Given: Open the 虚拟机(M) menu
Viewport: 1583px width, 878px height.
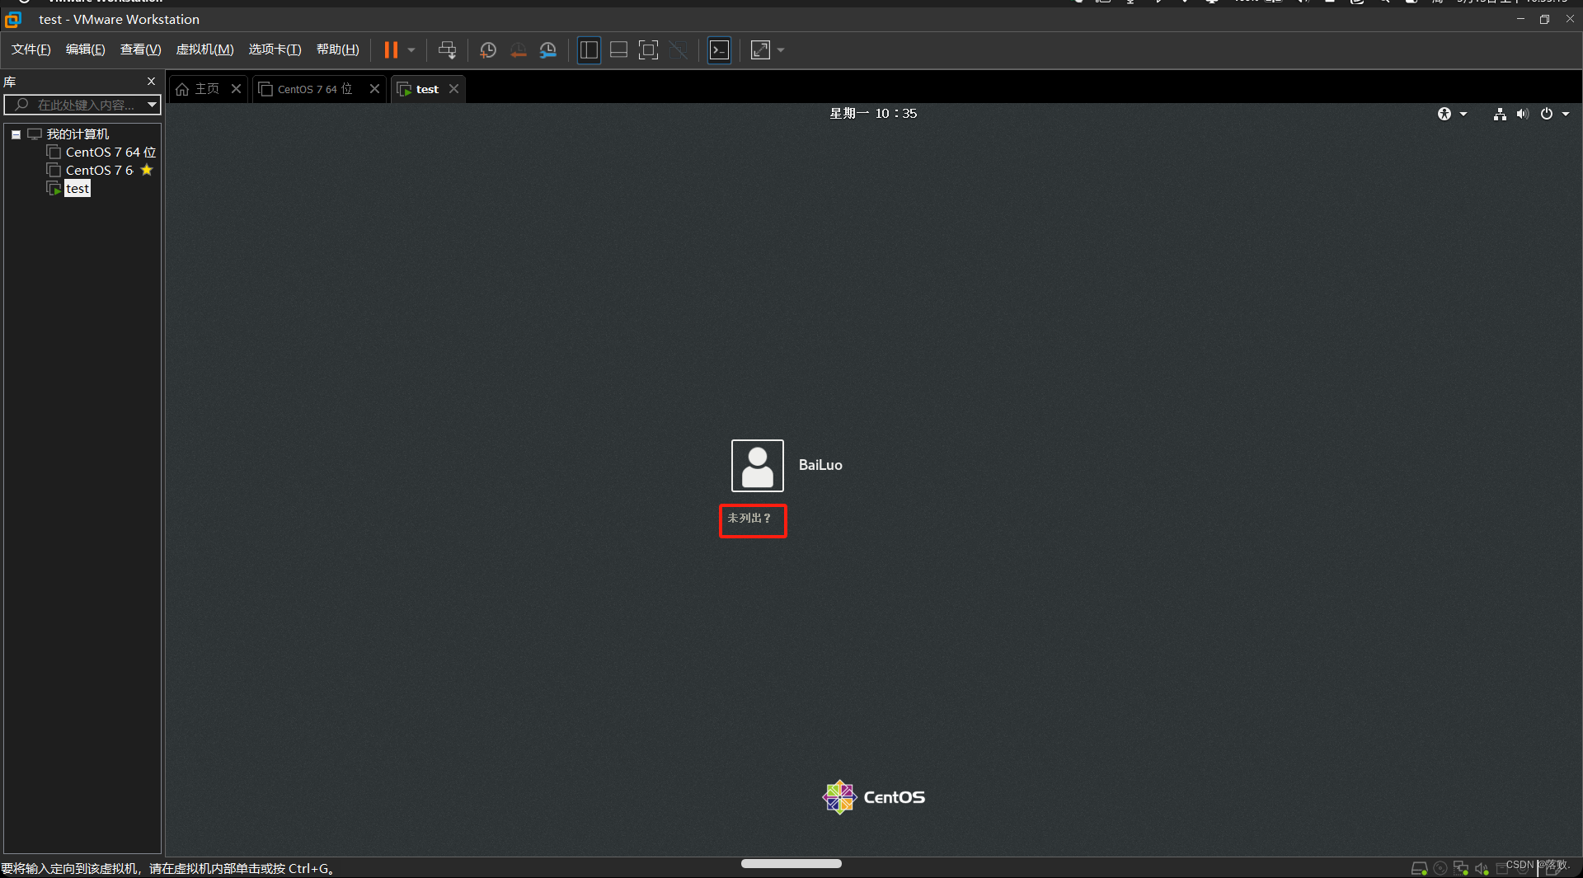Looking at the screenshot, I should (x=205, y=49).
